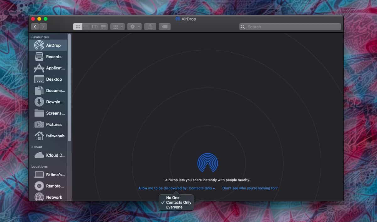Click the Share toolbar button
This screenshot has height=222, width=377.
tap(150, 27)
